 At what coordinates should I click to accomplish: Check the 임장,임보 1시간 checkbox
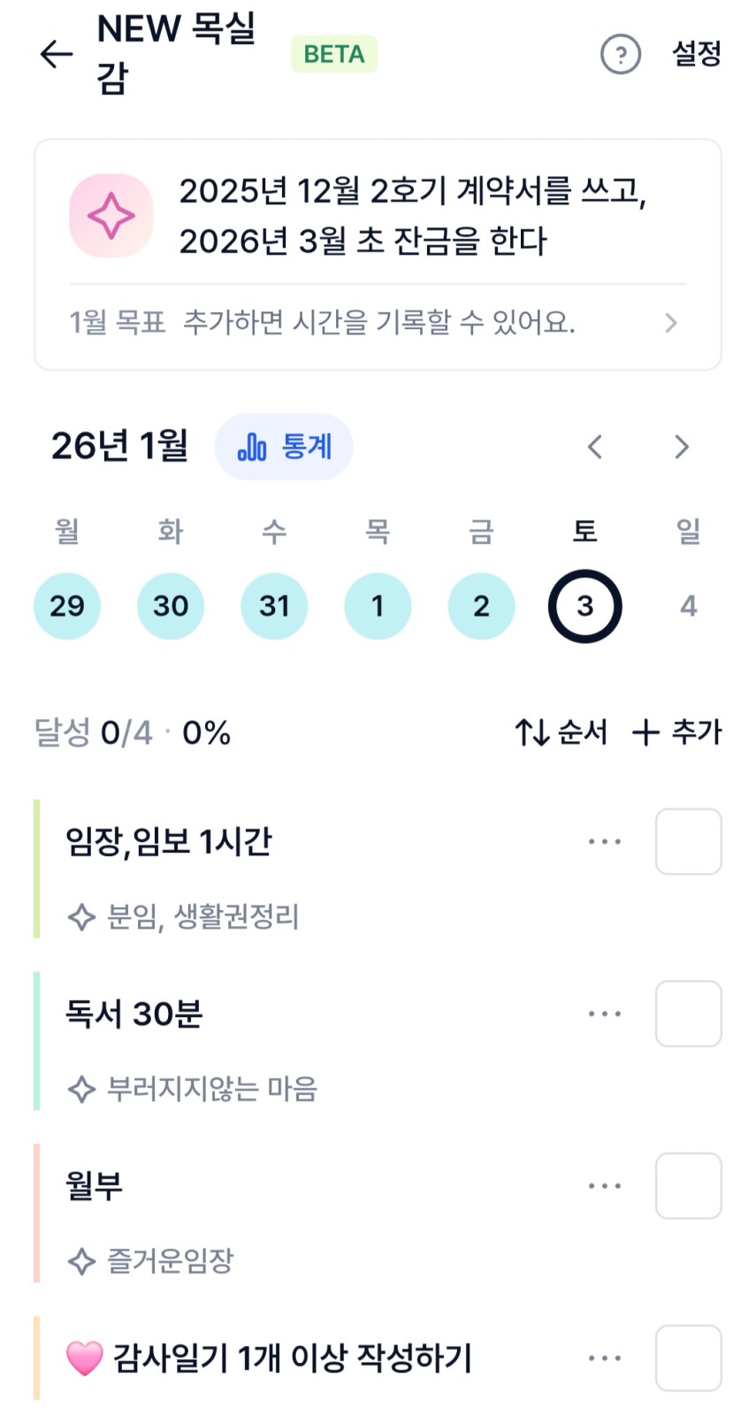pos(688,842)
